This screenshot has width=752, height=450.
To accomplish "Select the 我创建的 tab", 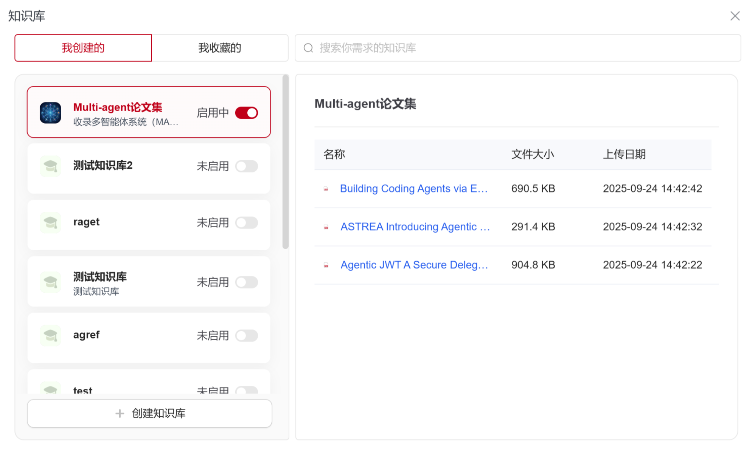I will pyautogui.click(x=83, y=48).
